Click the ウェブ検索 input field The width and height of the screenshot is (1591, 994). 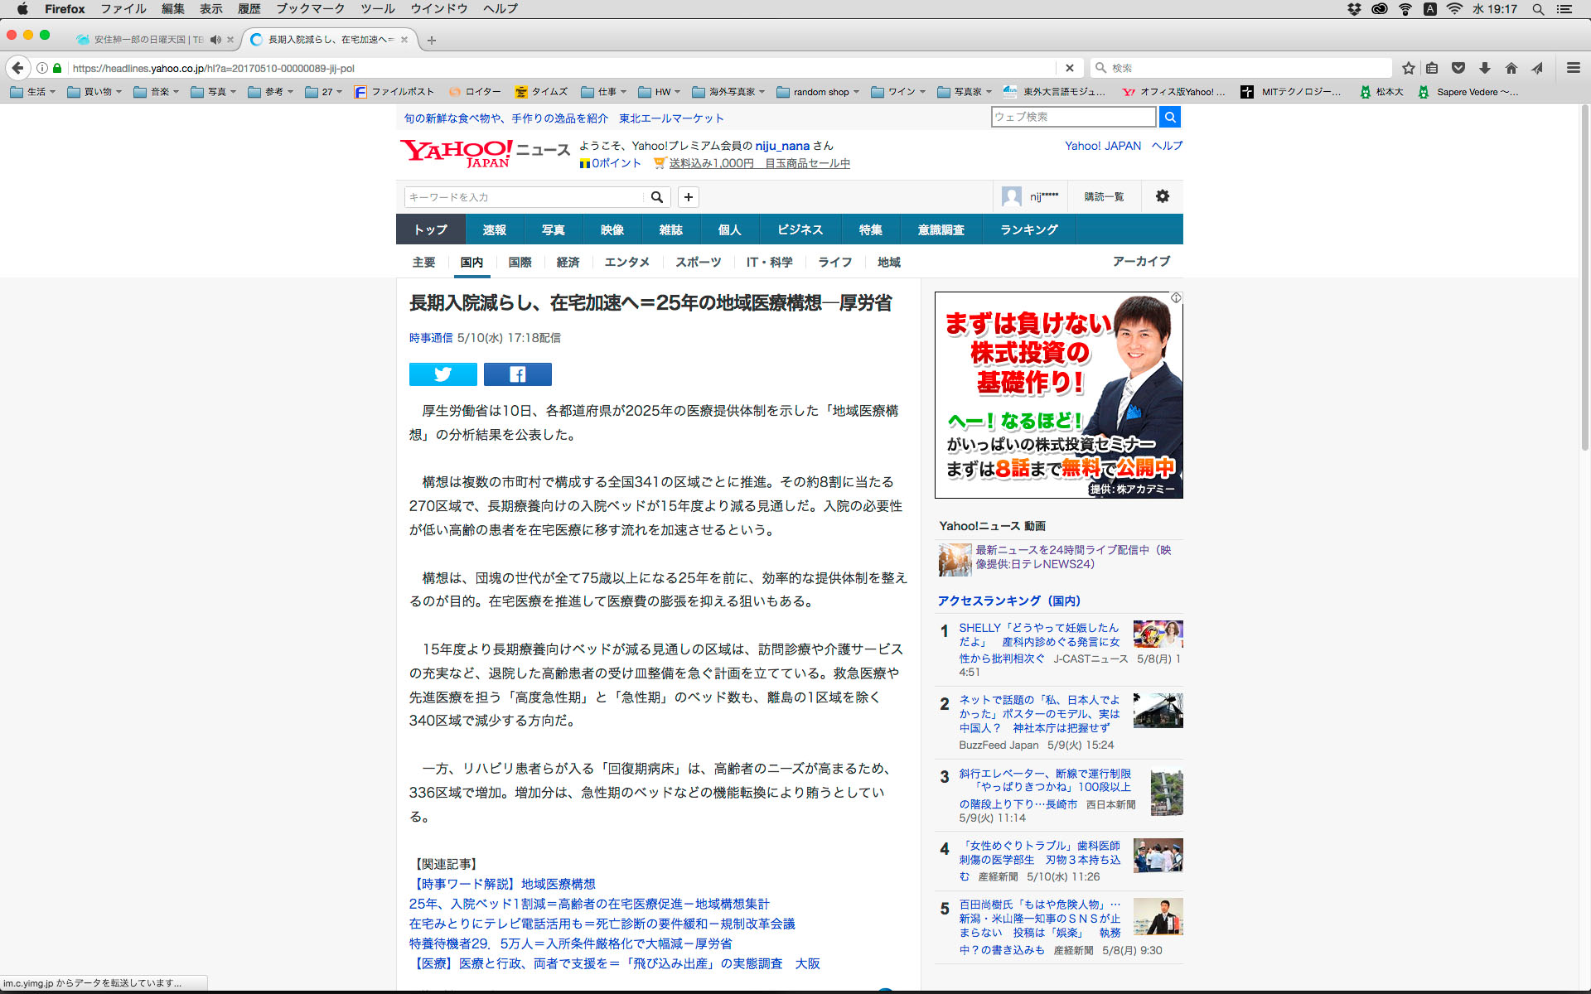click(1072, 117)
